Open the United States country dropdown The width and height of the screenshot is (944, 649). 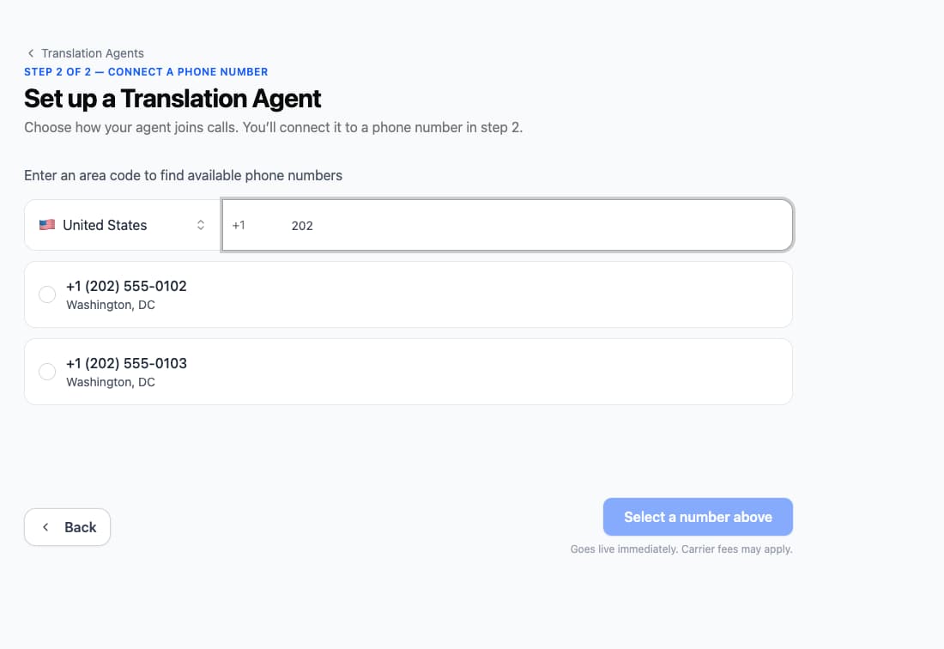tap(122, 225)
